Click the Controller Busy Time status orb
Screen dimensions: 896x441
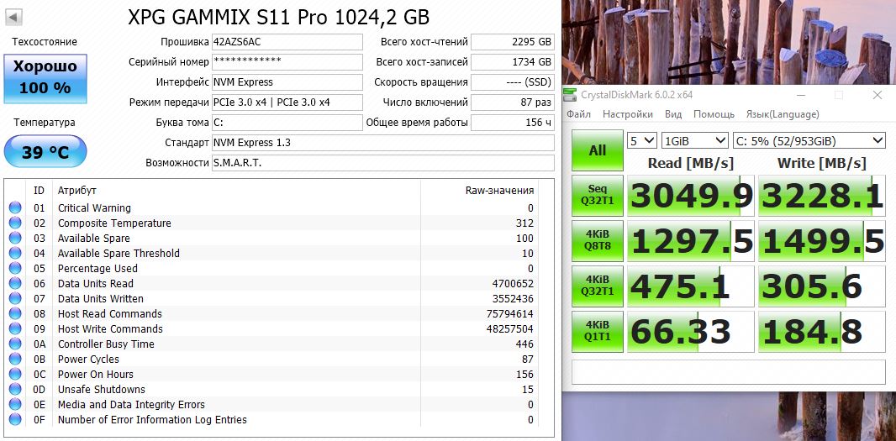pos(15,344)
